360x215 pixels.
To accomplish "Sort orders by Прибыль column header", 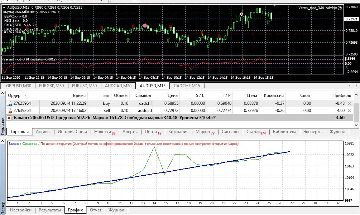I will [341, 96].
